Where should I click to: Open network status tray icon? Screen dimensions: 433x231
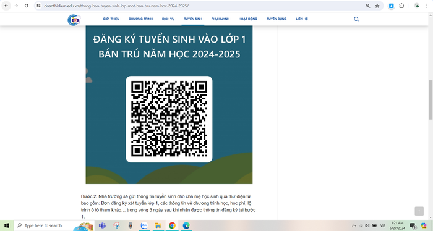[x=361, y=225]
